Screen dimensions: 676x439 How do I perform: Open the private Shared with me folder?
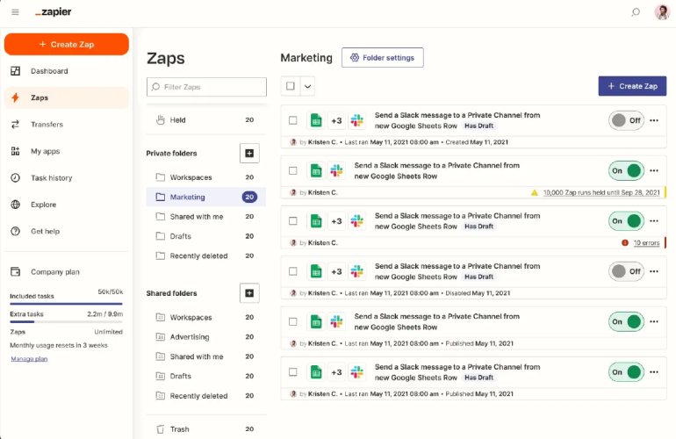(x=206, y=217)
